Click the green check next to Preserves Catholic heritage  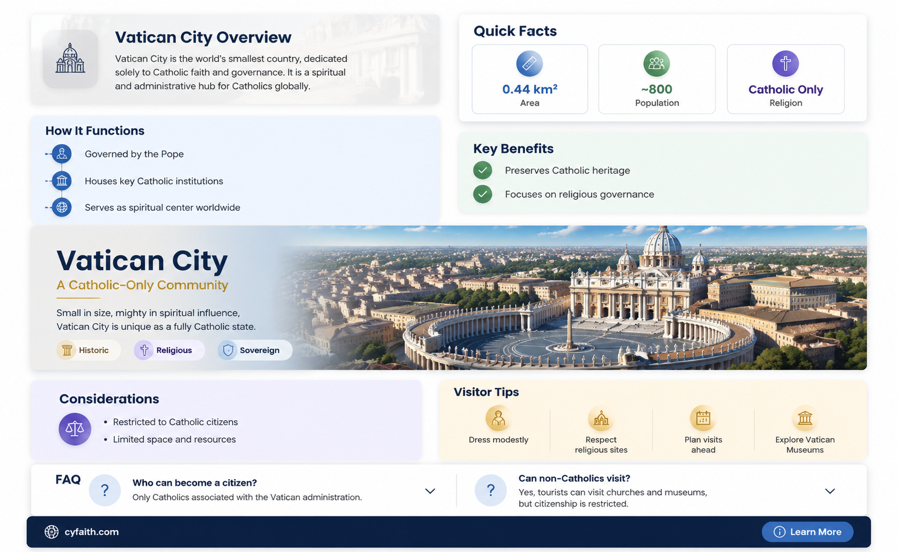pos(482,170)
